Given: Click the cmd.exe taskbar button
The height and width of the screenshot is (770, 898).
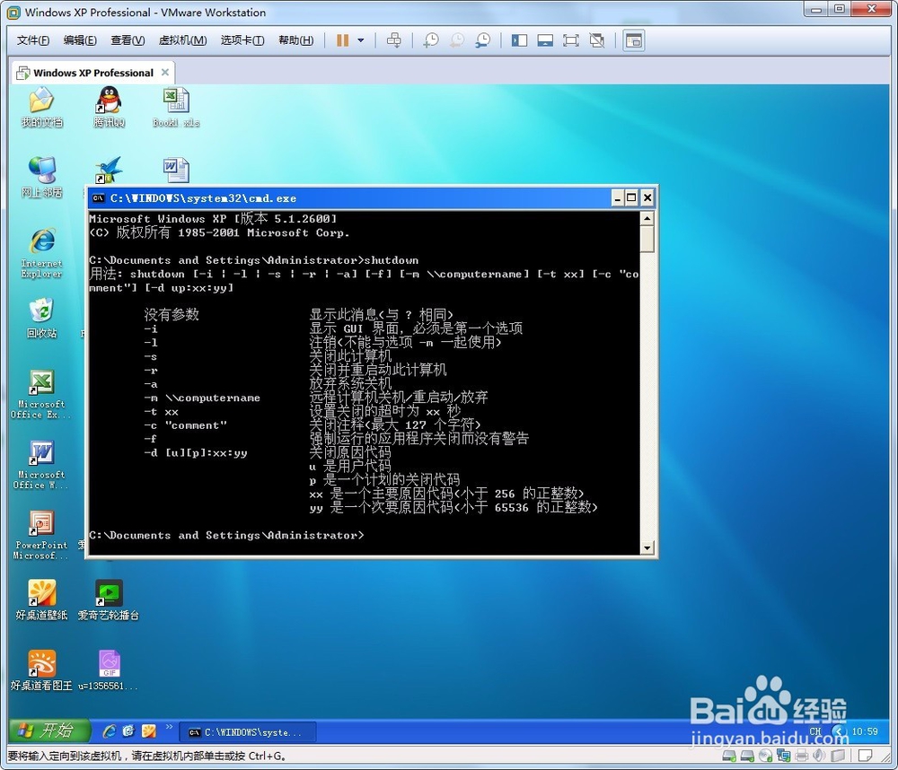Looking at the screenshot, I should click(x=248, y=732).
